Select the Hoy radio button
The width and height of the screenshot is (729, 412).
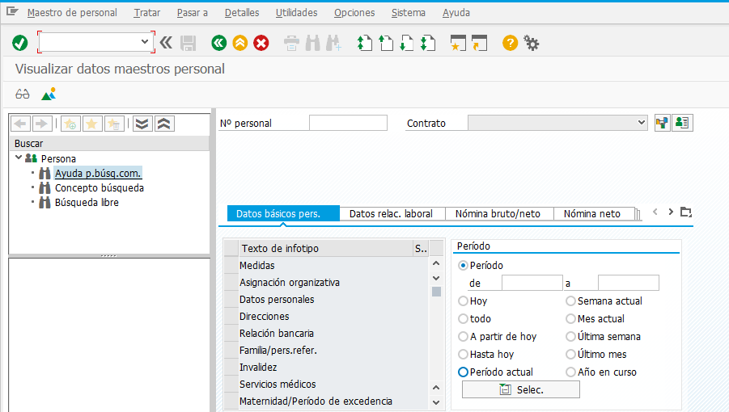[464, 301]
